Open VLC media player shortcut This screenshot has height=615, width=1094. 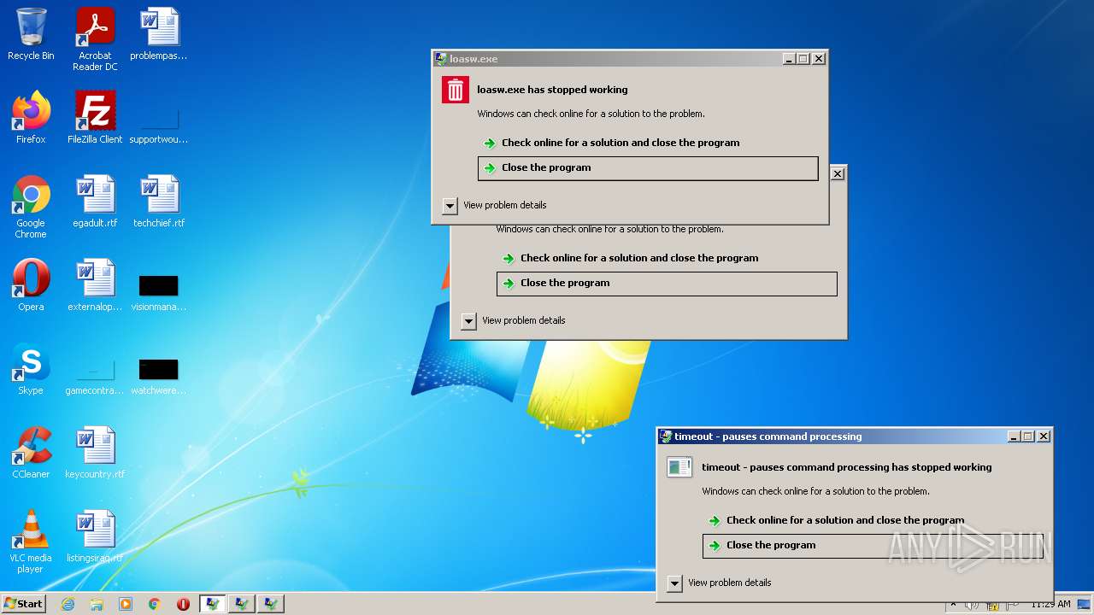pyautogui.click(x=31, y=542)
